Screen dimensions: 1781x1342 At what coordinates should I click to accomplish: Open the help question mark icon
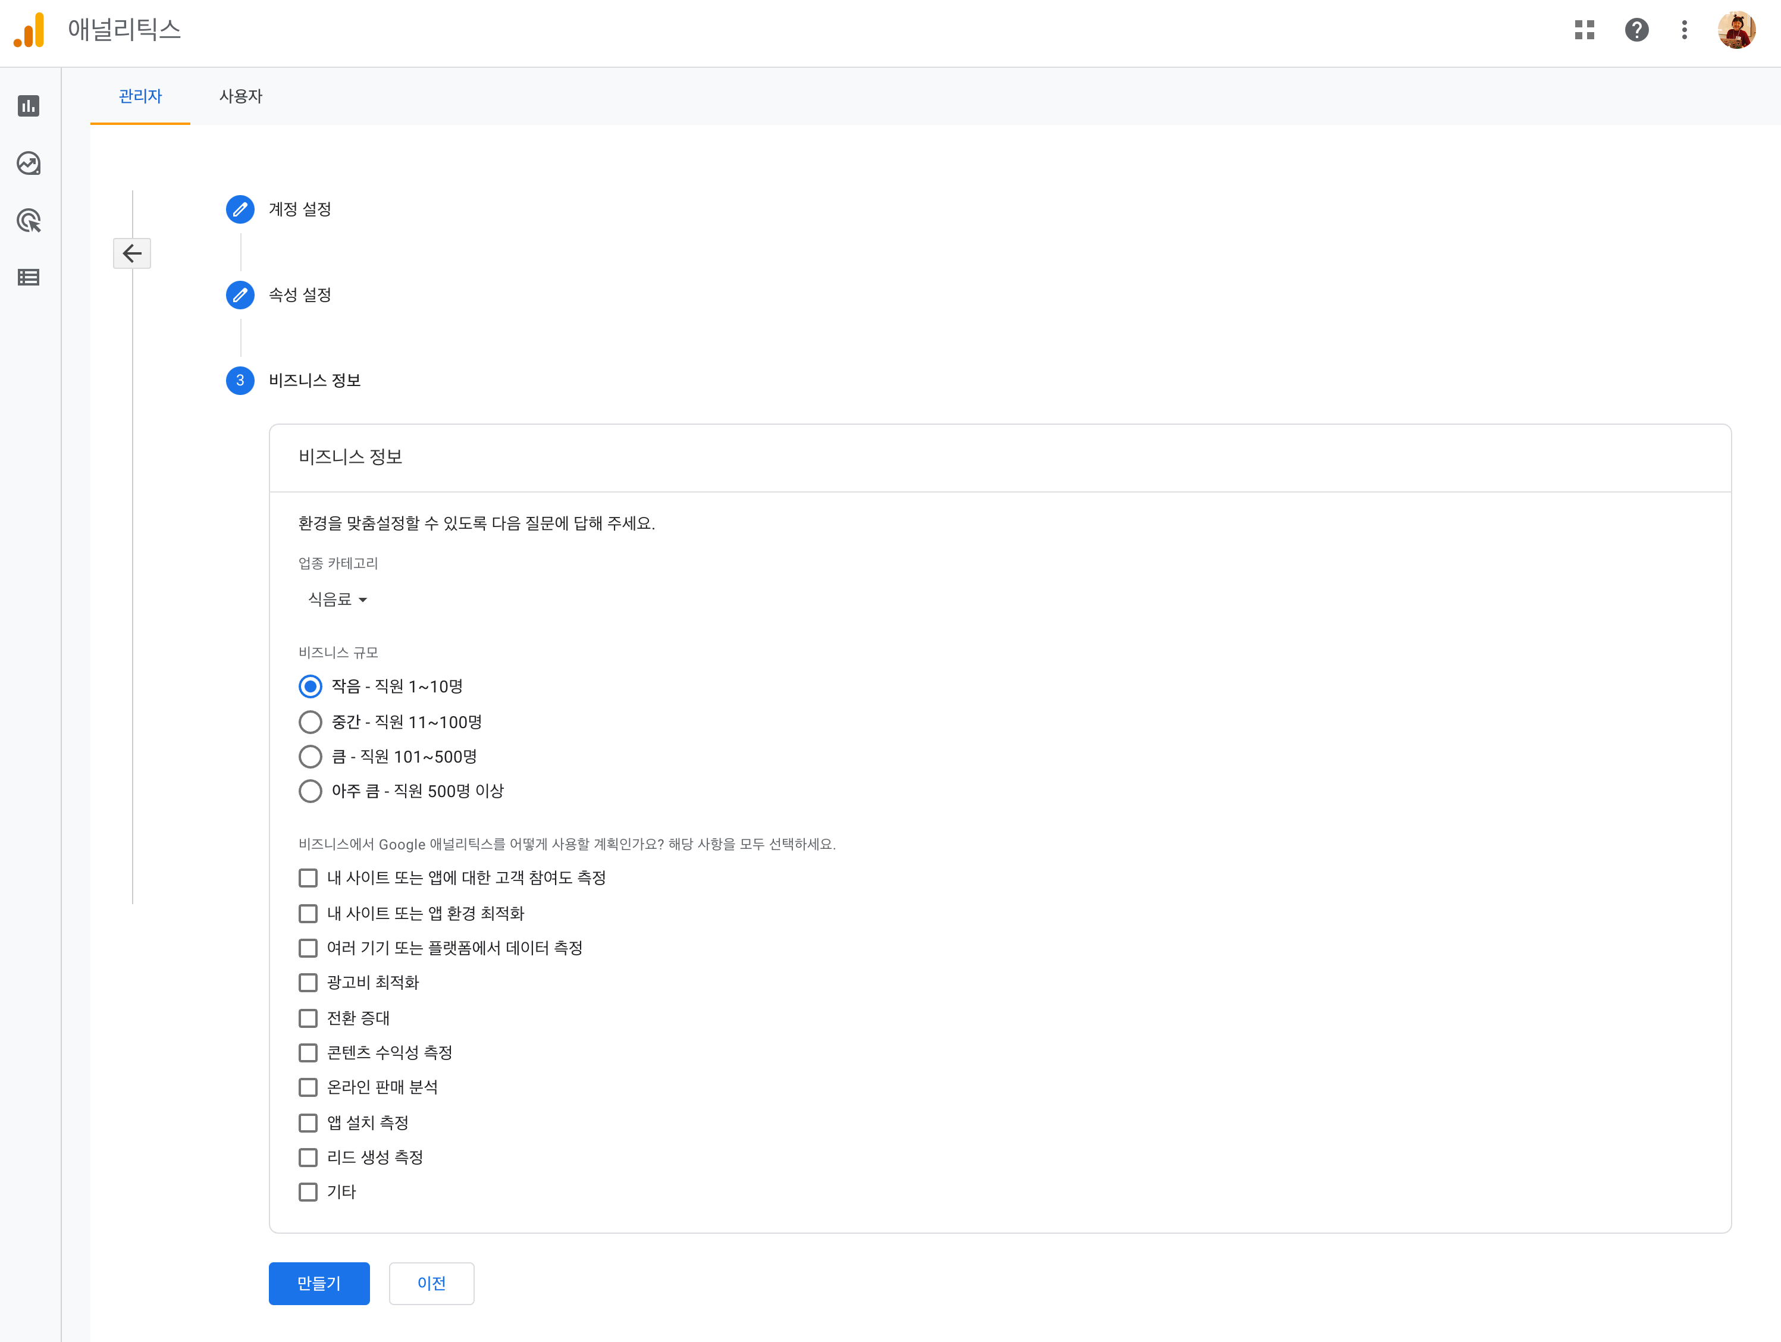point(1636,30)
